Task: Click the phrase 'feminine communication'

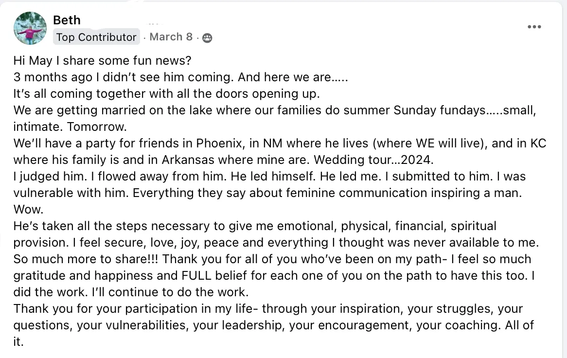Action: [x=356, y=193]
